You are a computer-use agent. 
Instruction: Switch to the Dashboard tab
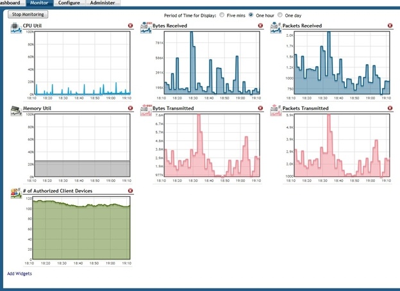(x=12, y=3)
